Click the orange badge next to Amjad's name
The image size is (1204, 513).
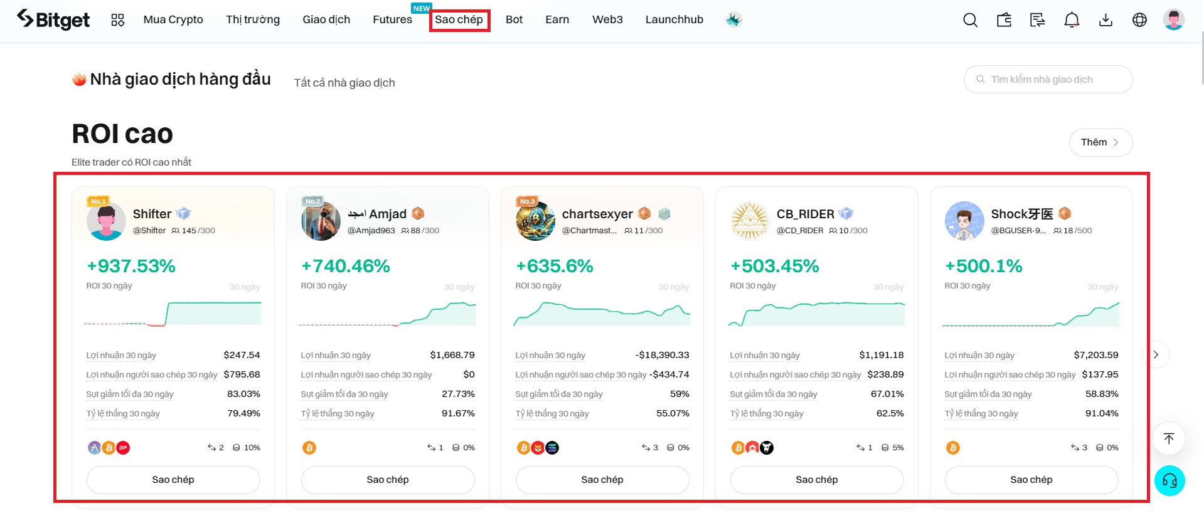418,214
